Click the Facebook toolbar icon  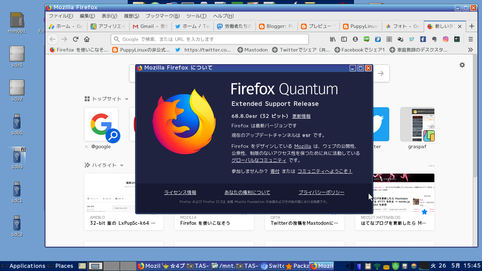point(423,39)
